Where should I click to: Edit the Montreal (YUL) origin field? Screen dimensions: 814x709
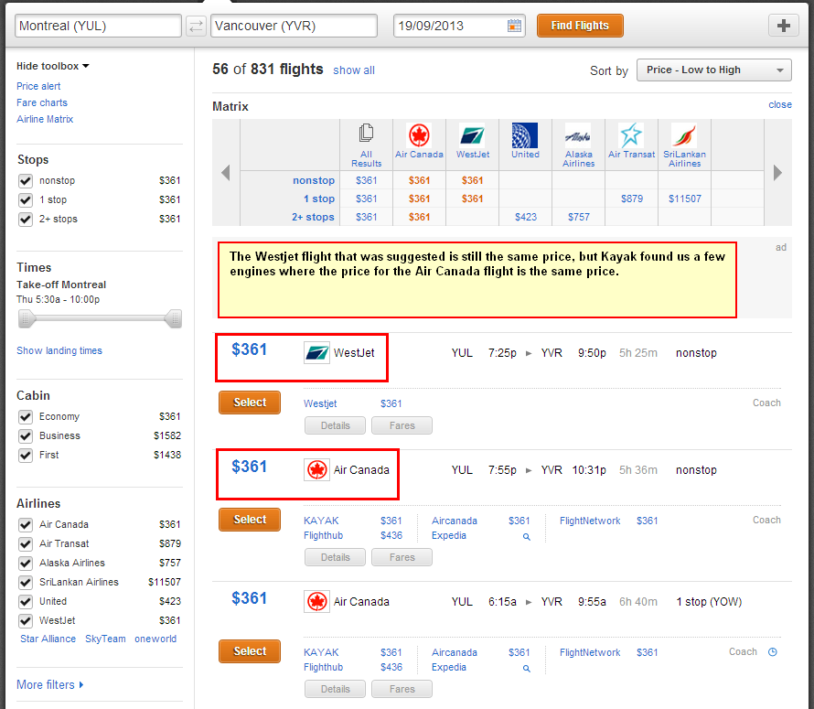[x=98, y=26]
